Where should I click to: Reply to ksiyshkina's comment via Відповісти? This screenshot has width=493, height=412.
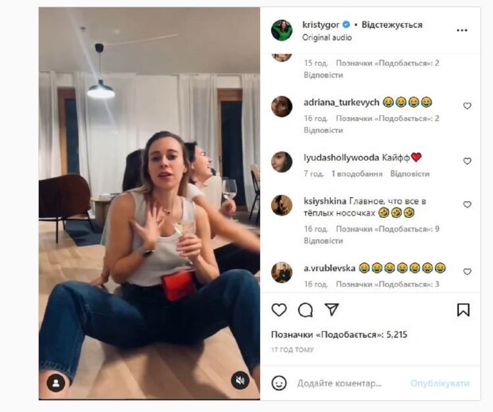pyautogui.click(x=323, y=241)
